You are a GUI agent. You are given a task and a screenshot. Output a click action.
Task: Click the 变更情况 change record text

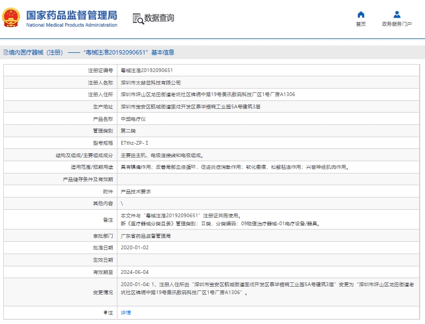pyautogui.click(x=267, y=289)
